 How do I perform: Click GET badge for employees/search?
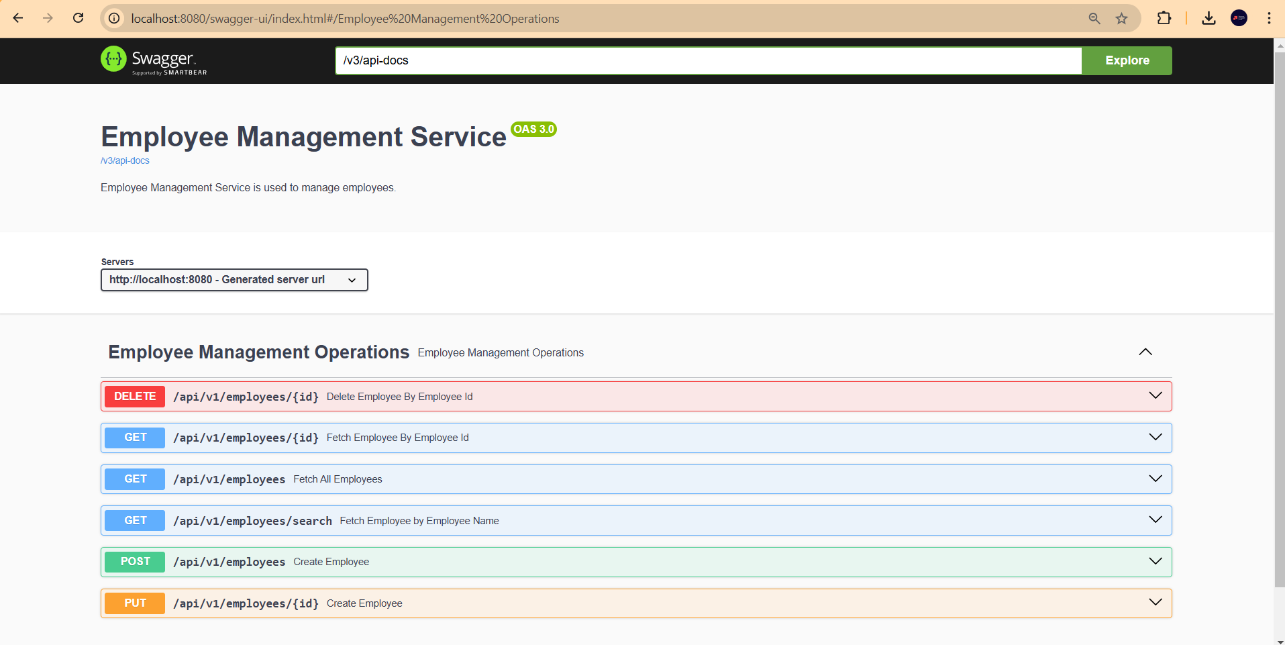click(135, 520)
